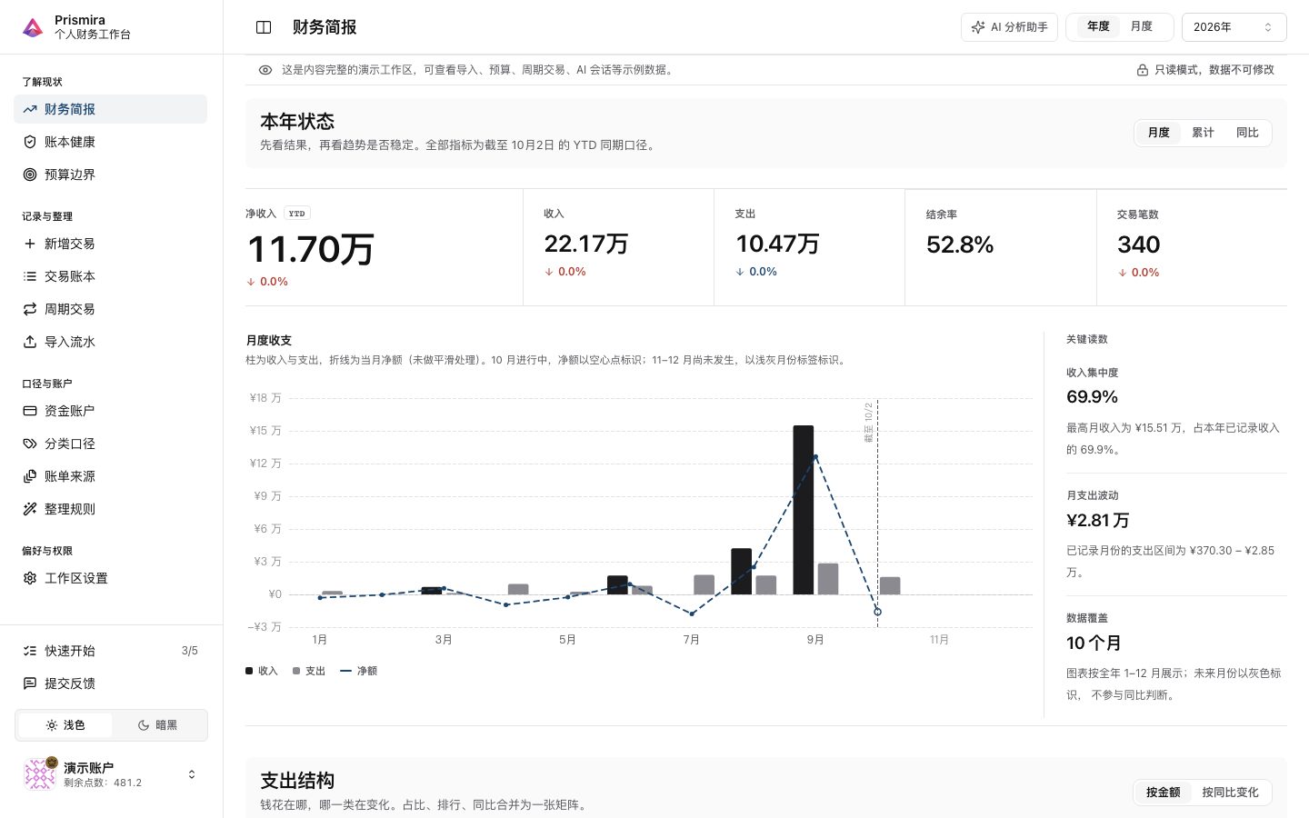The width and height of the screenshot is (1309, 818).
Task: Select 累计 tab in 本年状态
Action: click(1203, 133)
